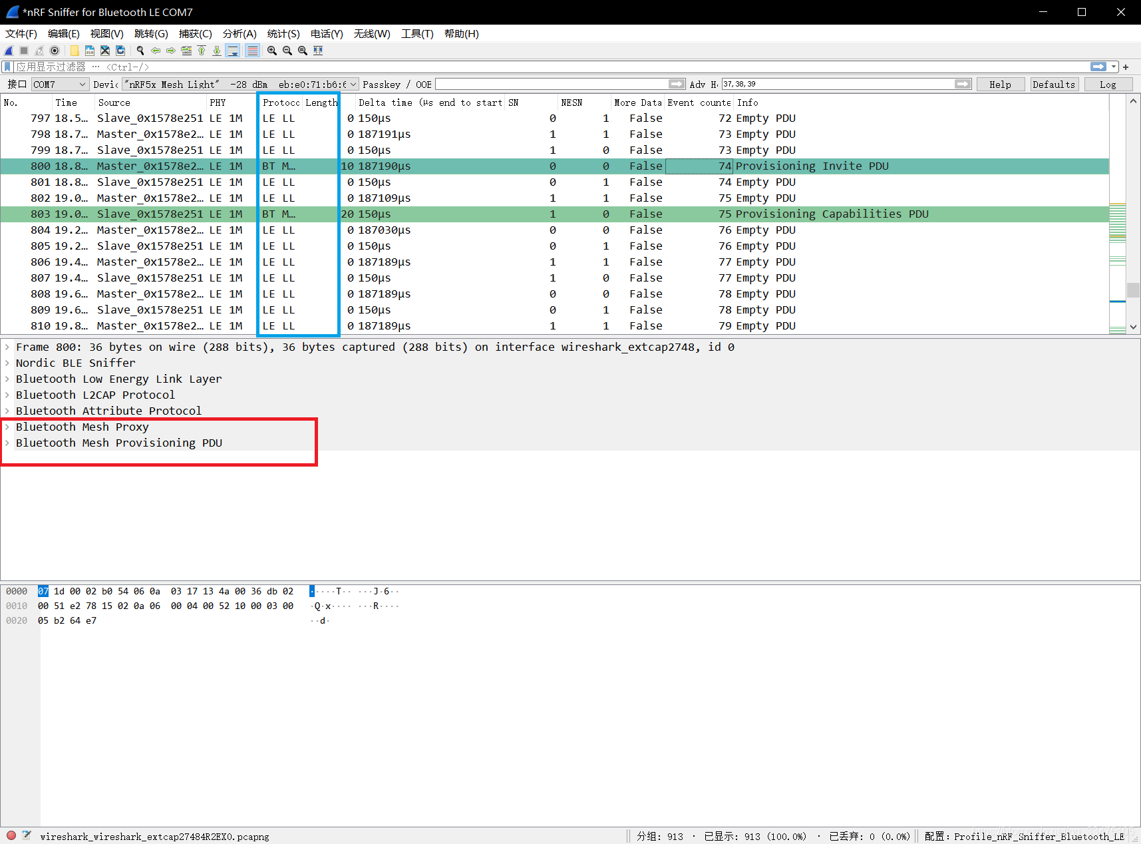Open the 统计(S) menu
Image resolution: width=1141 pixels, height=844 pixels.
point(283,34)
